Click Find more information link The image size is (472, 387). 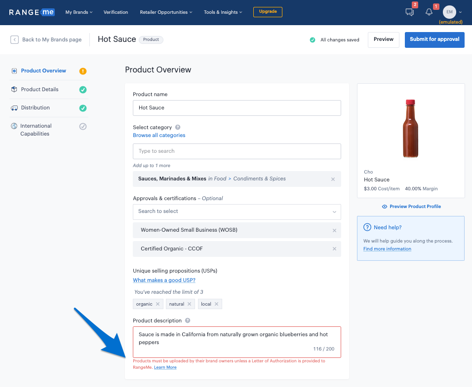click(387, 249)
